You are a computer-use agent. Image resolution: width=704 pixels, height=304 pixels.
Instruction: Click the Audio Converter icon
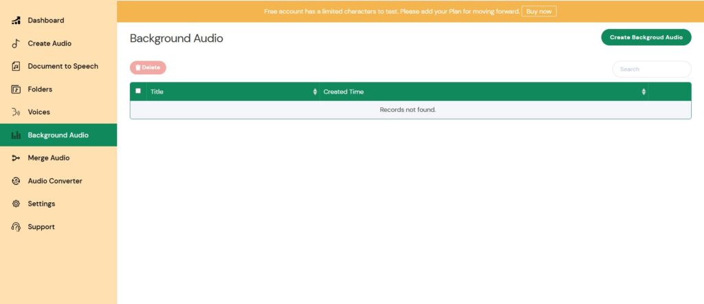point(16,181)
